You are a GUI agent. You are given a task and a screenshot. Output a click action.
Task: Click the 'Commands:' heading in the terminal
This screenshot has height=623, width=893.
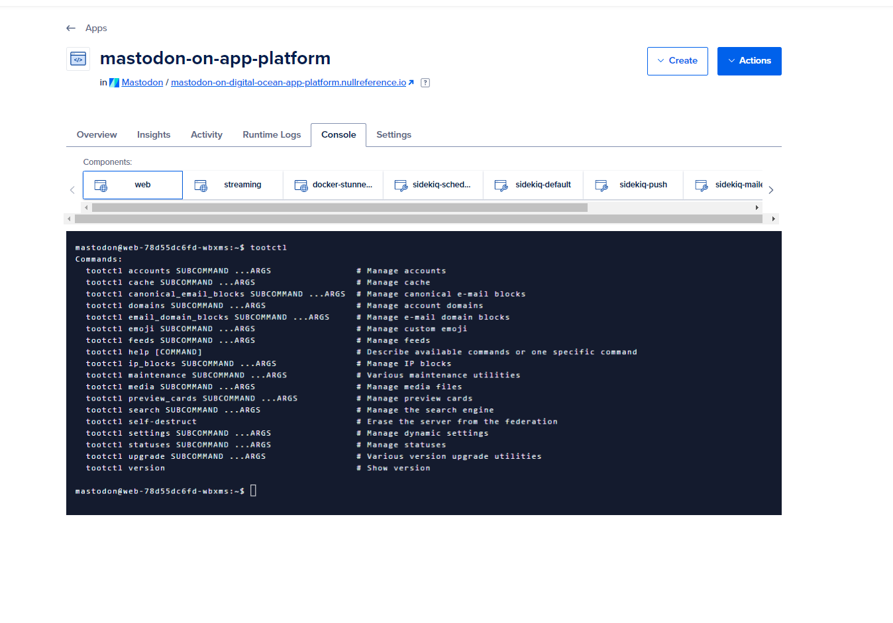99,260
